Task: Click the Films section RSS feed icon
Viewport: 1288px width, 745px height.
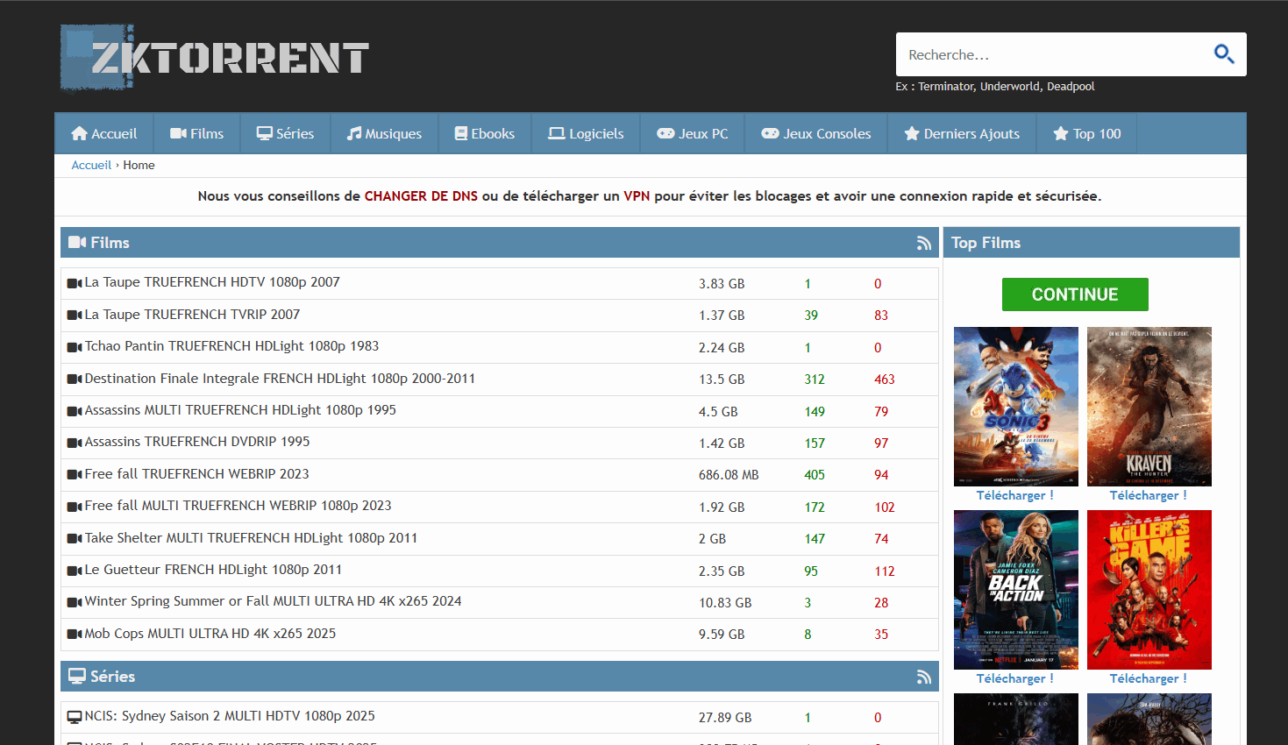Action: pyautogui.click(x=924, y=244)
